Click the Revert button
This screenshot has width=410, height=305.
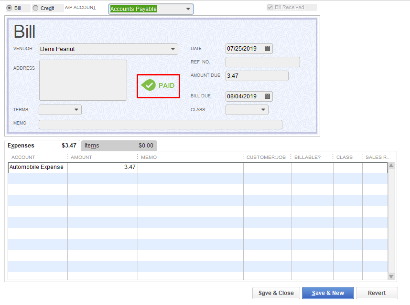(x=377, y=293)
